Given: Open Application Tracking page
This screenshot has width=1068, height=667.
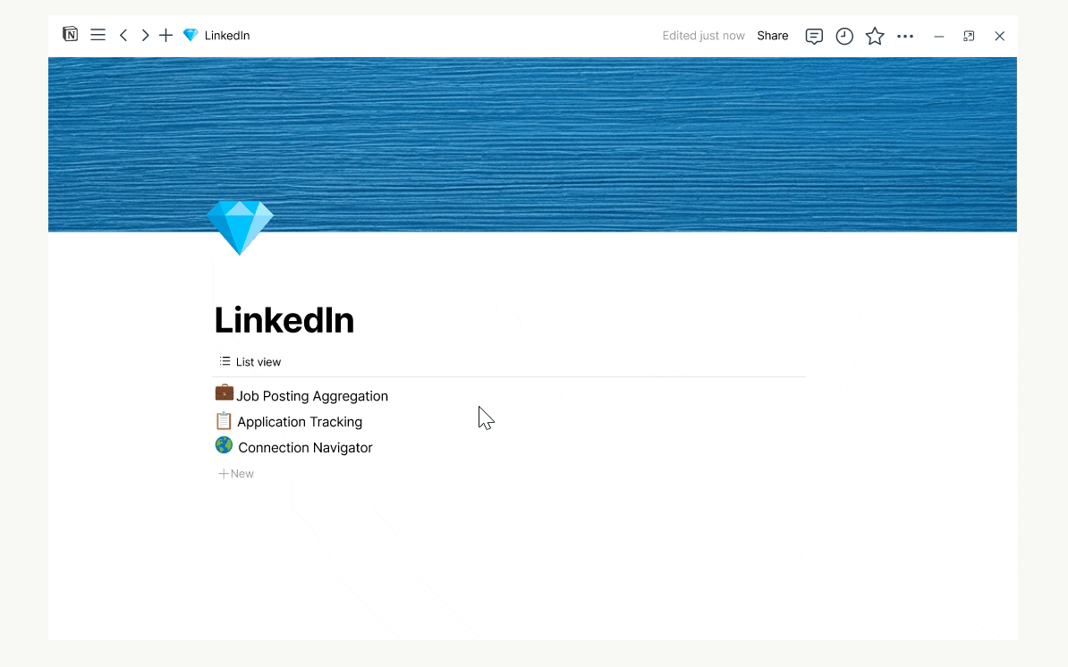Looking at the screenshot, I should (300, 422).
